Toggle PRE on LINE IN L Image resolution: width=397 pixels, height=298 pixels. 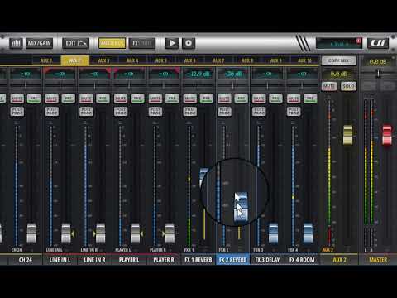click(x=69, y=99)
